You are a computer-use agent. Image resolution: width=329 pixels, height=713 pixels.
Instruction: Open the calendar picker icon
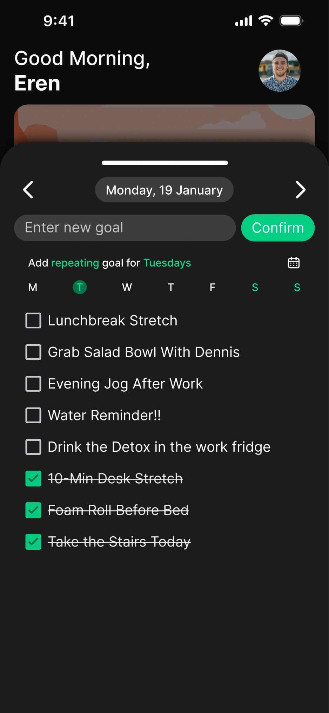[294, 263]
